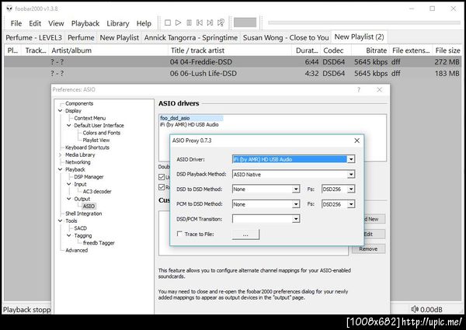
Task: Open the DSD to DSD Method dropdown
Action: pyautogui.click(x=296, y=189)
